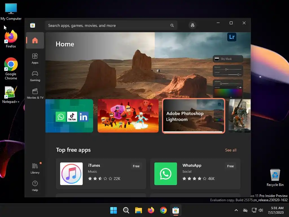Open the Apps section
The height and width of the screenshot is (217, 289).
tap(35, 58)
